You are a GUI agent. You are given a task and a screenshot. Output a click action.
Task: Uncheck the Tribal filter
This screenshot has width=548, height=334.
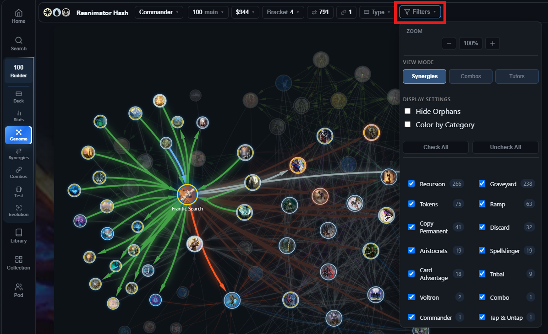tap(482, 274)
